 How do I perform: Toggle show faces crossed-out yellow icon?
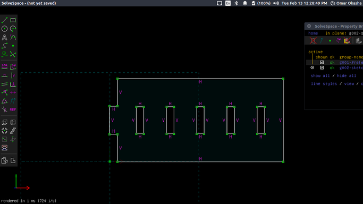(347, 41)
